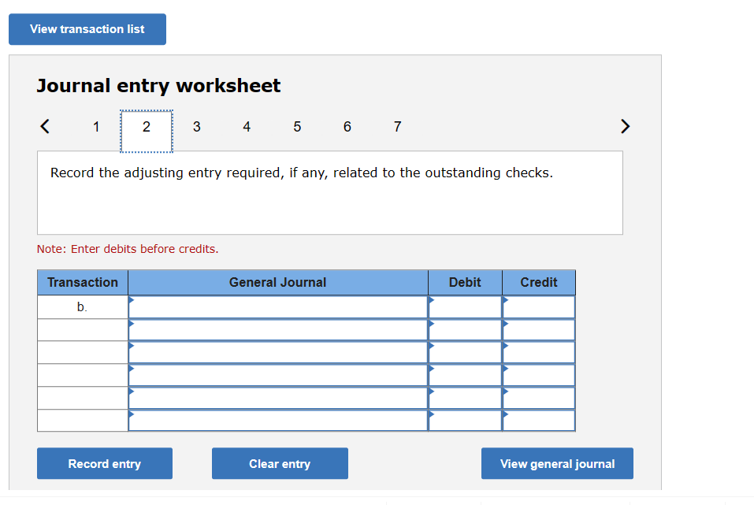Click Clear entry to reset the form
Screen dimensions: 754x505
tap(279, 463)
